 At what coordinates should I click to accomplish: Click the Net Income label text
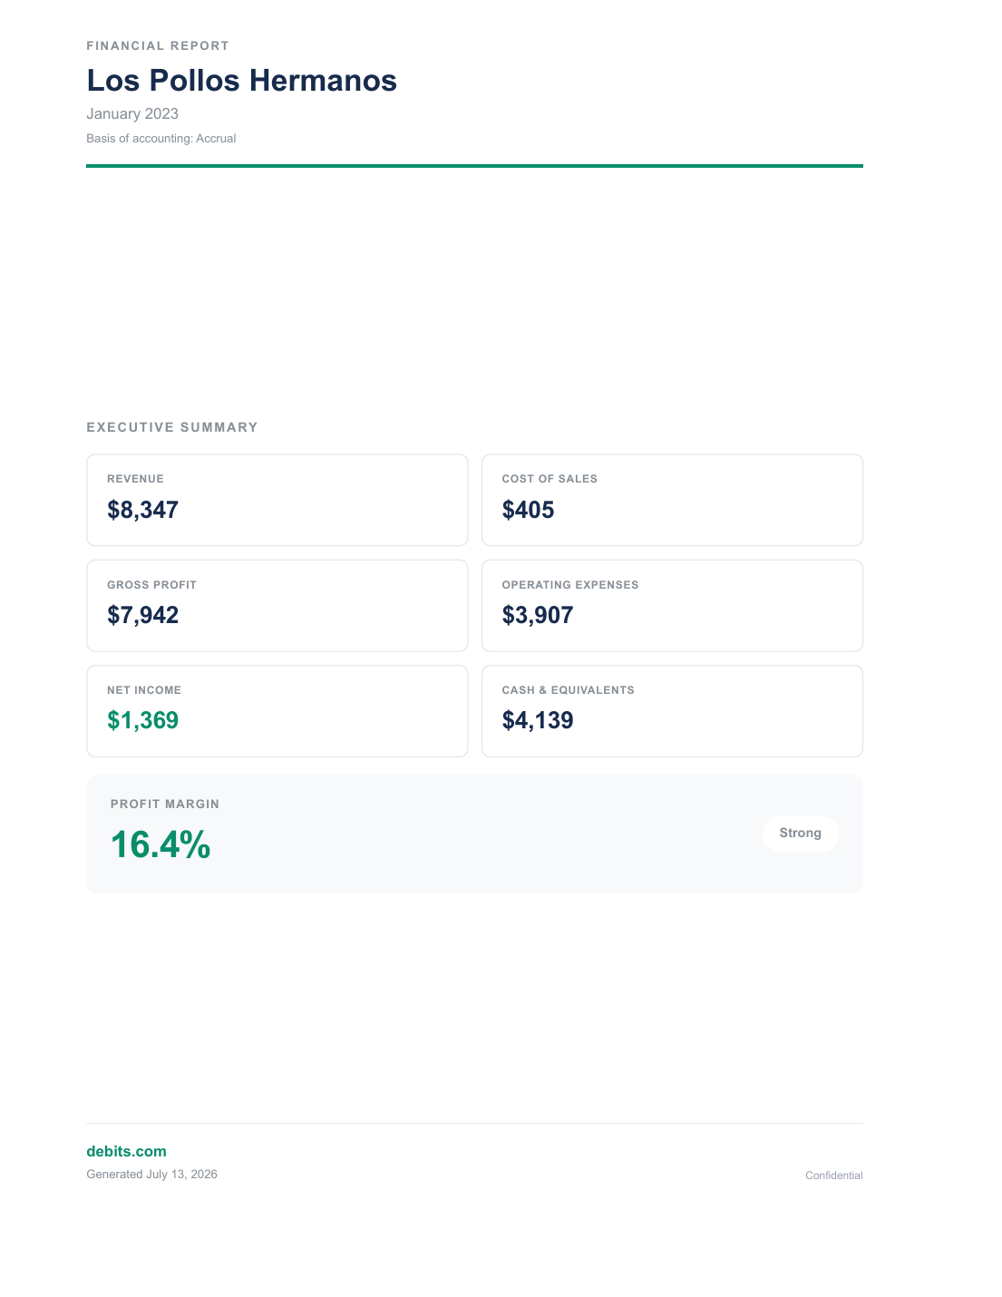[144, 690]
